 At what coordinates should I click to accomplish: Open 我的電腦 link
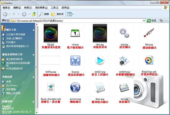click(x=11, y=89)
